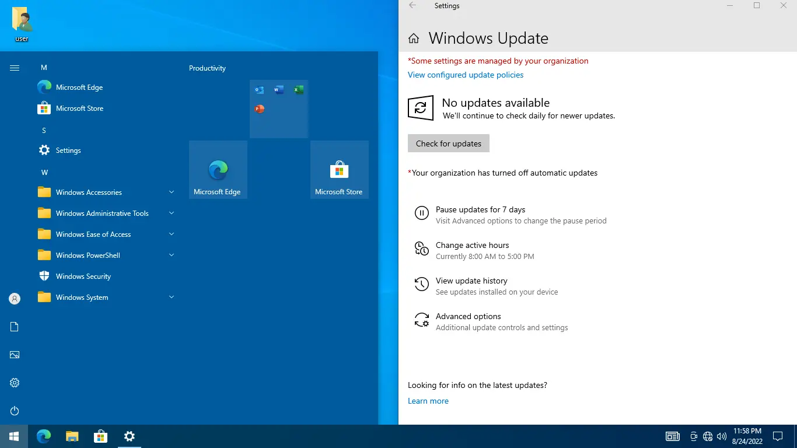797x448 pixels.
Task: Expand the Windows Accessories folder chevron
Action: coord(172,192)
